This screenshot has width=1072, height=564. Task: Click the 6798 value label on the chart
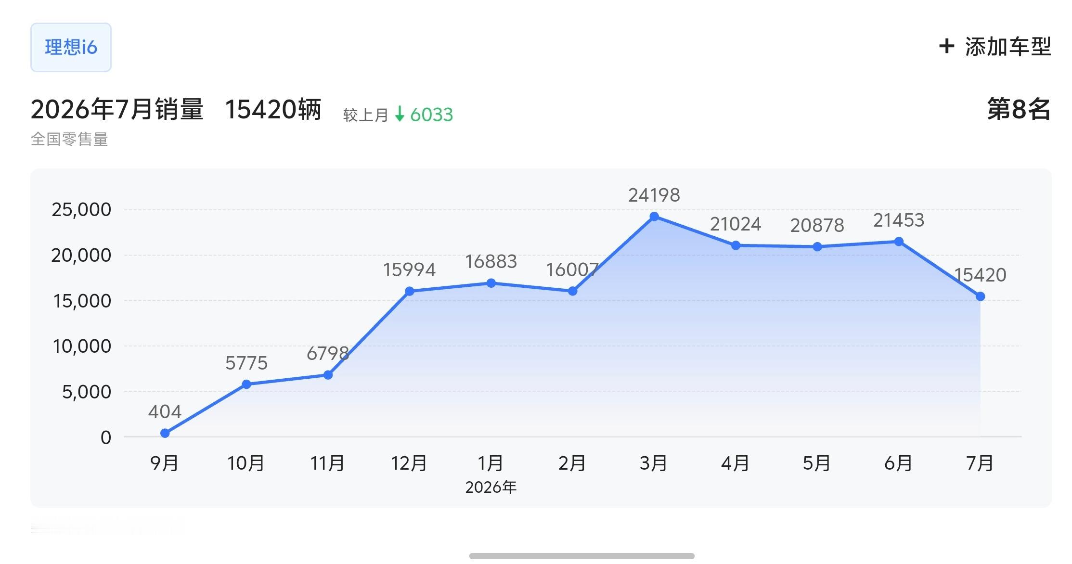[328, 354]
